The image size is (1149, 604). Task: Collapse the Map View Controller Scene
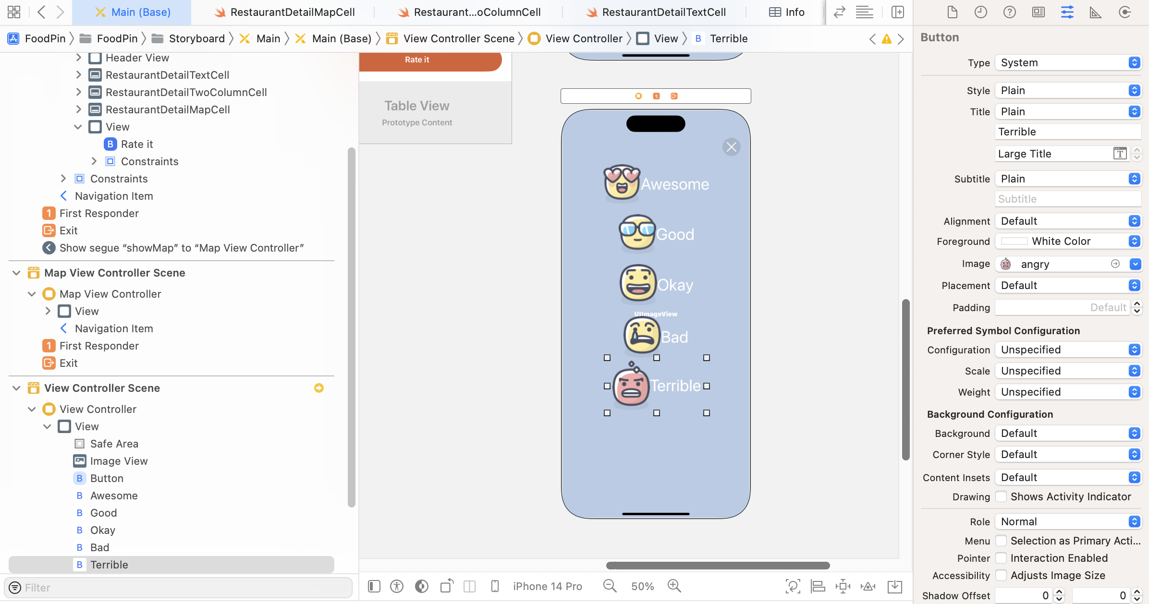pyautogui.click(x=16, y=273)
